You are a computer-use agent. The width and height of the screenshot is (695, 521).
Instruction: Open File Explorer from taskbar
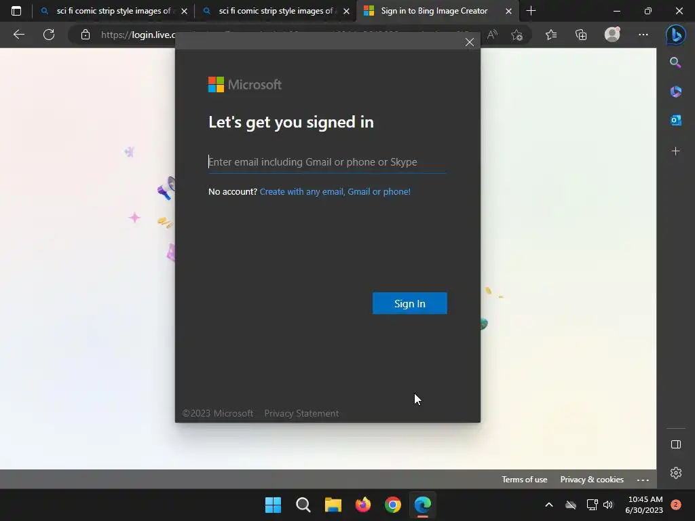333,505
